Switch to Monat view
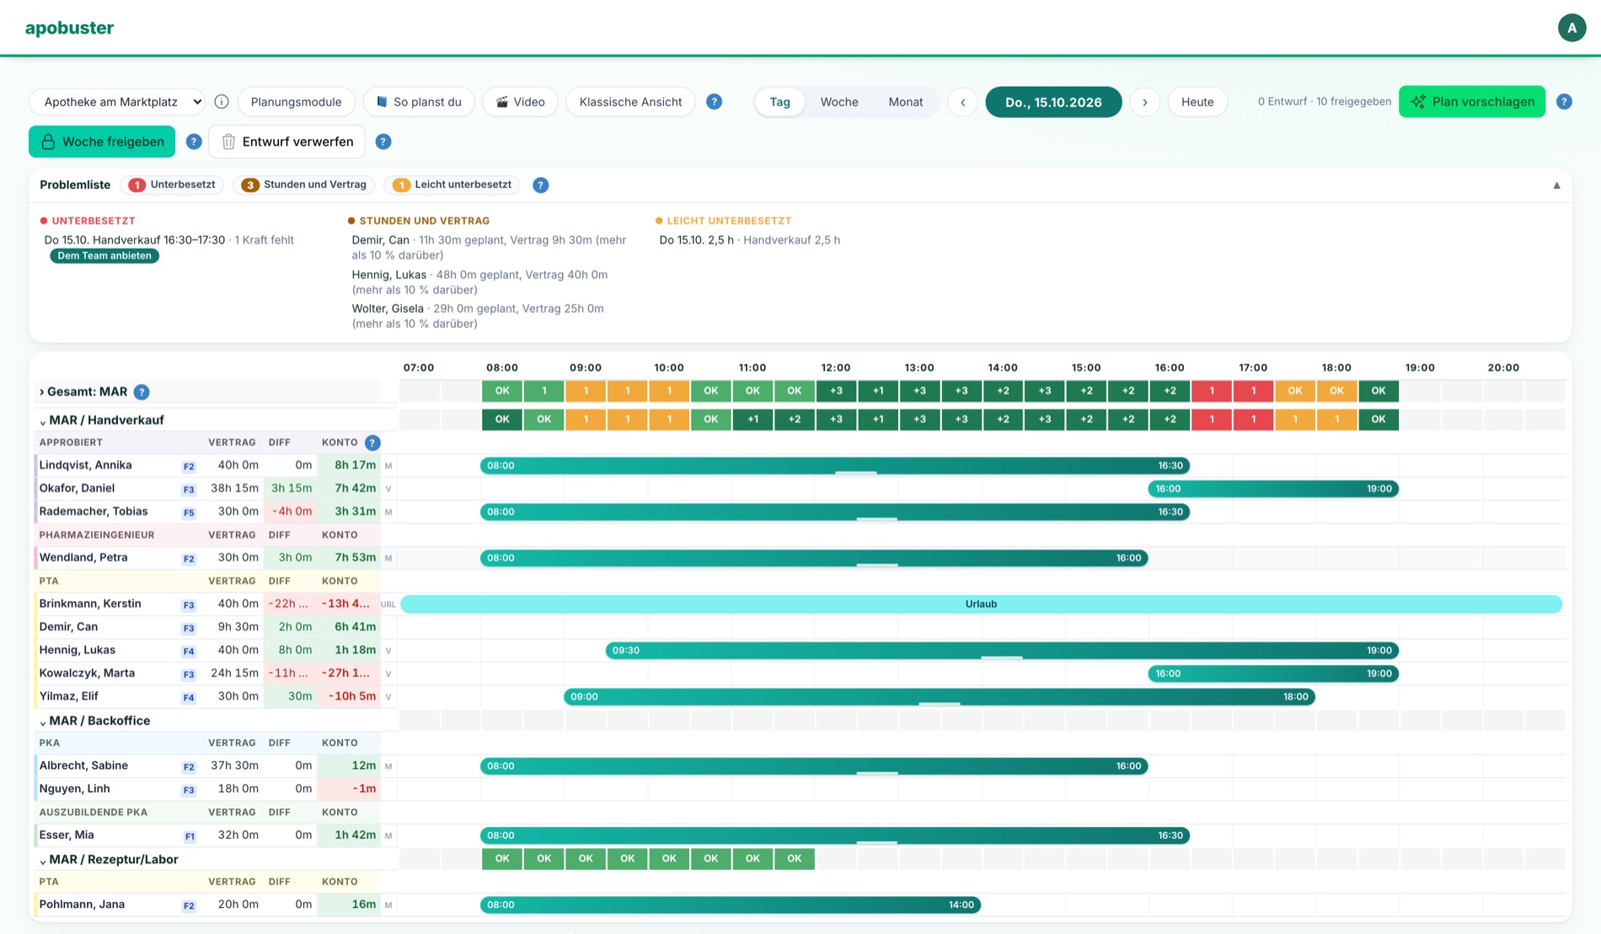This screenshot has width=1601, height=934. coord(906,102)
